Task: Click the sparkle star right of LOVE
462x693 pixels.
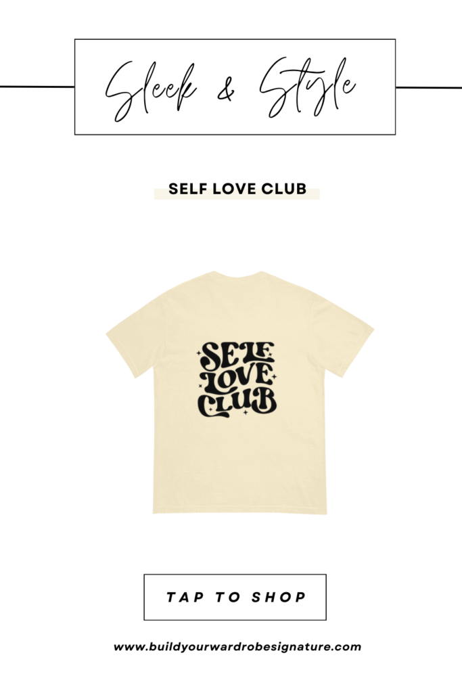Action: pyautogui.click(x=274, y=377)
